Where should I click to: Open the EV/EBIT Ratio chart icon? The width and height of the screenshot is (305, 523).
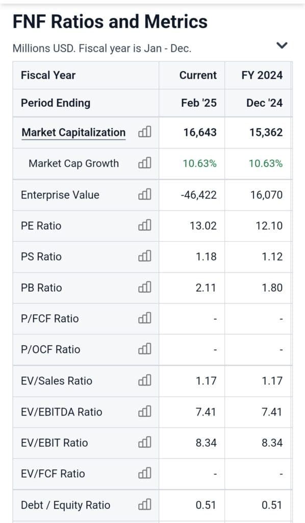pos(144,442)
